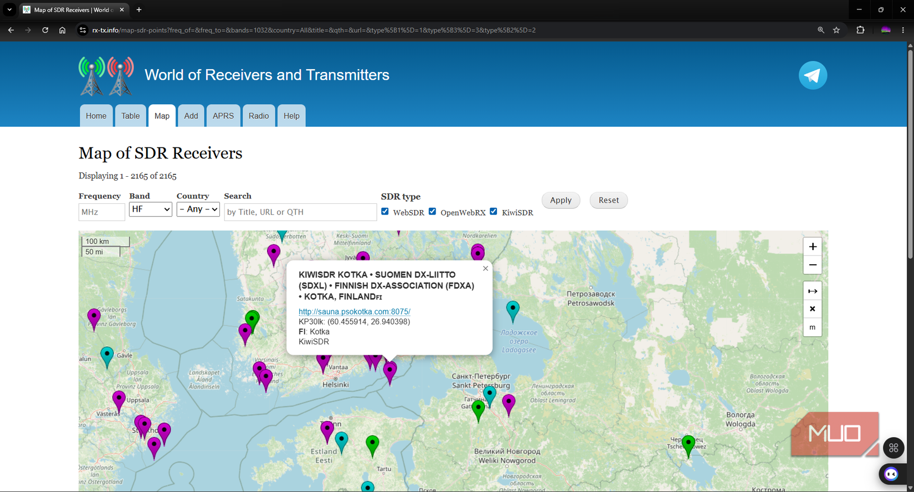Select the teal marker near Gävle
The image size is (914, 492).
[107, 357]
